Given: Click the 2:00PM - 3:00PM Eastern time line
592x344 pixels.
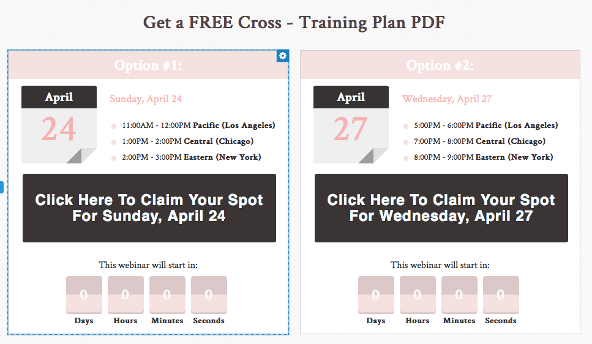Looking at the screenshot, I should click(x=192, y=157).
